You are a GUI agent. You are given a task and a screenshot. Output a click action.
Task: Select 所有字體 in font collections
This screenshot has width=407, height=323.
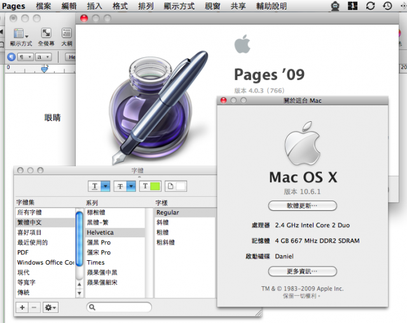[46, 213]
